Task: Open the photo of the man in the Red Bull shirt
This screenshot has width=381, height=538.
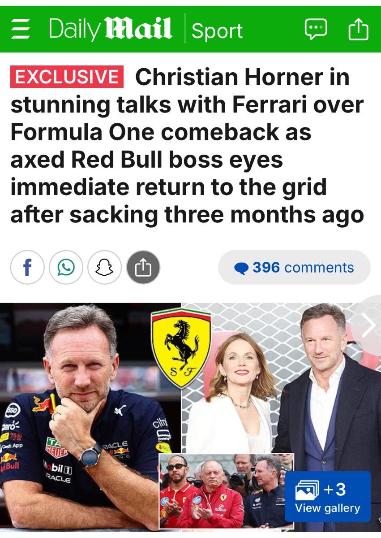Action: click(81, 403)
